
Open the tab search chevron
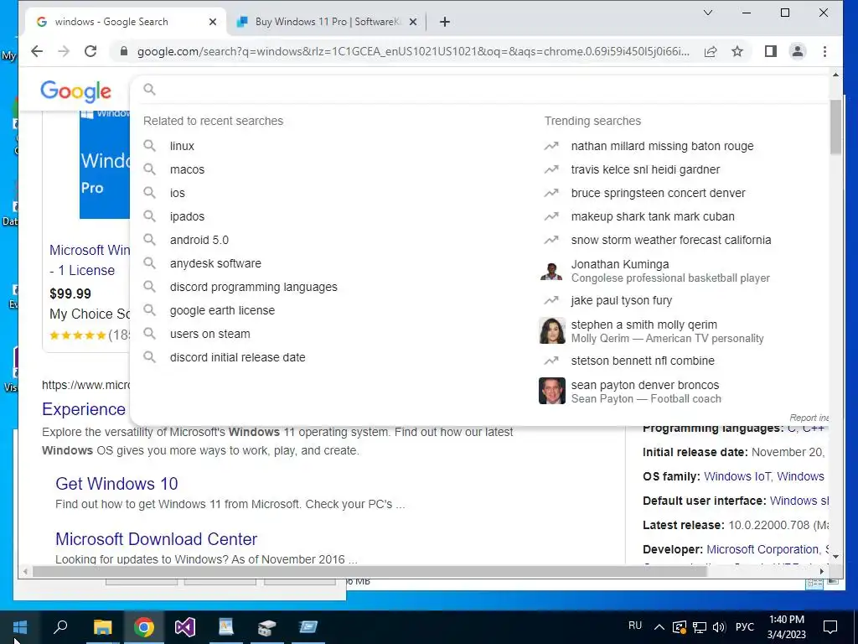tap(707, 13)
